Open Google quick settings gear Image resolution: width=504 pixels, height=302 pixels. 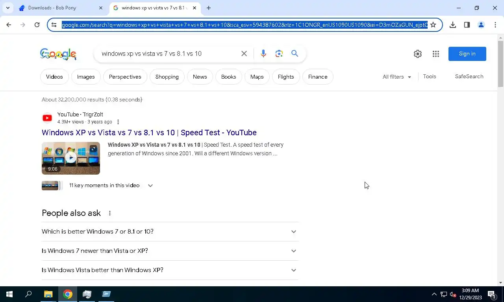pyautogui.click(x=418, y=54)
